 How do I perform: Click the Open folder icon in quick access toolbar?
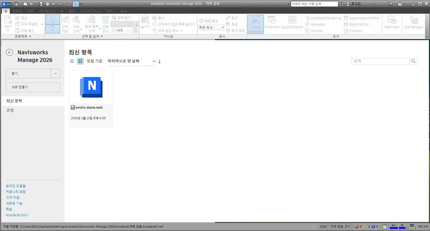[x=32, y=4]
